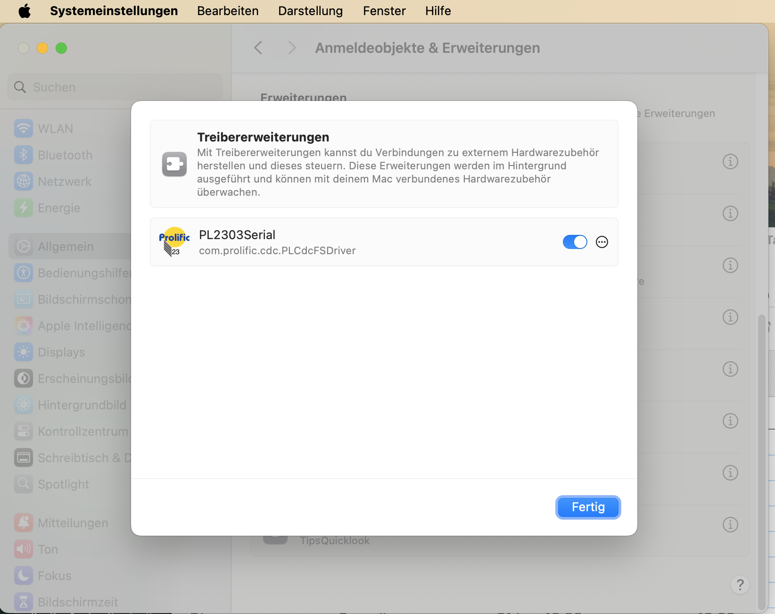Click the Treibererweiterungen heading text
The height and width of the screenshot is (614, 775).
point(263,137)
